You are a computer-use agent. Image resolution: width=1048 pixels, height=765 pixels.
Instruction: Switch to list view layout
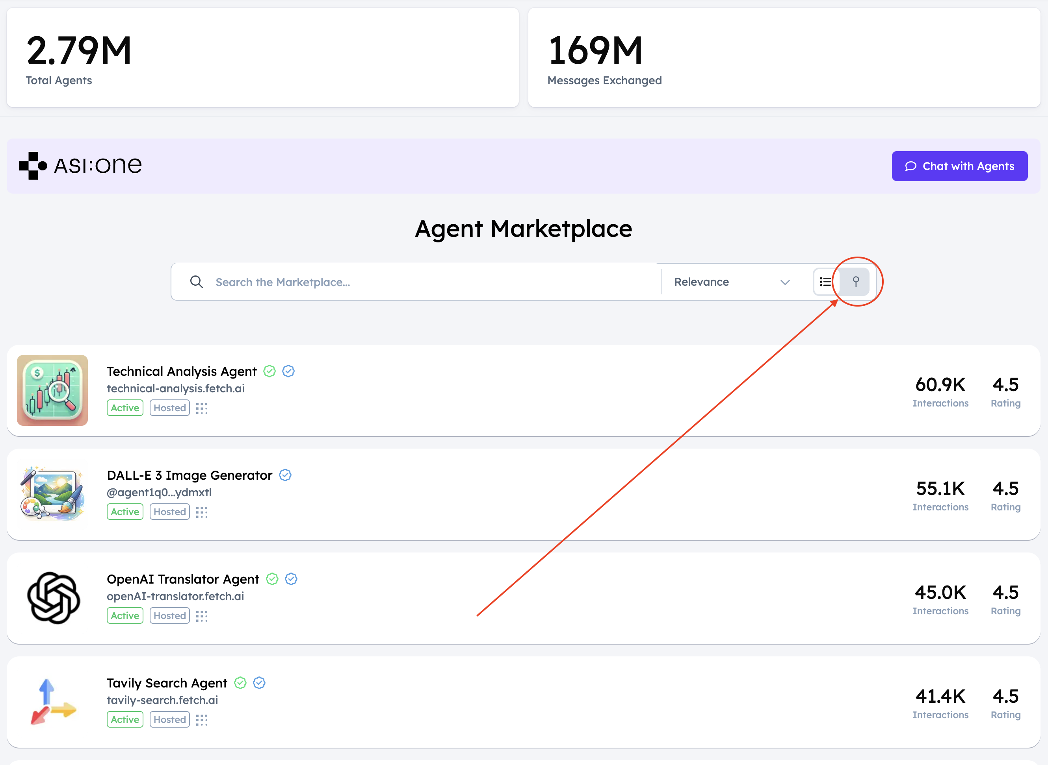[x=825, y=281]
